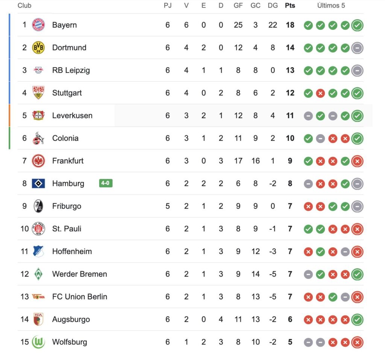385x353 pixels.
Task: Click Dortmund's latest draw result circle
Action: pos(357,48)
